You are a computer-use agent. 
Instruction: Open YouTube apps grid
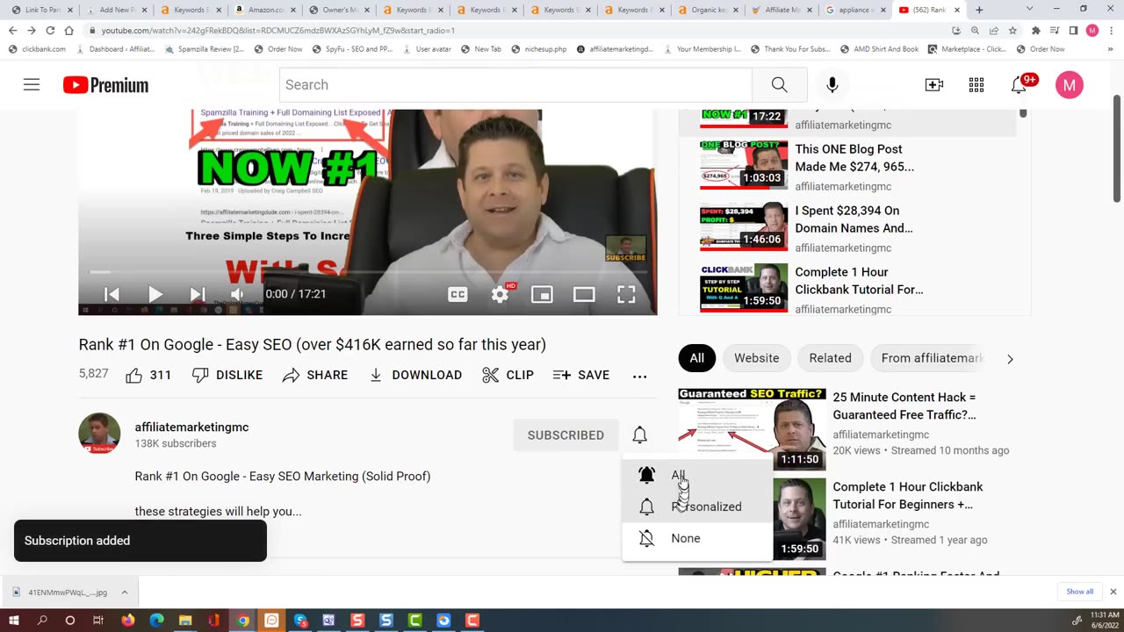[x=976, y=85]
